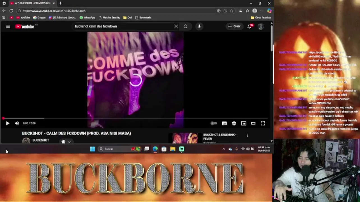Screen dimensions: 360x202
Task: Open the Edge favorites list icon
Action: click(x=247, y=11)
